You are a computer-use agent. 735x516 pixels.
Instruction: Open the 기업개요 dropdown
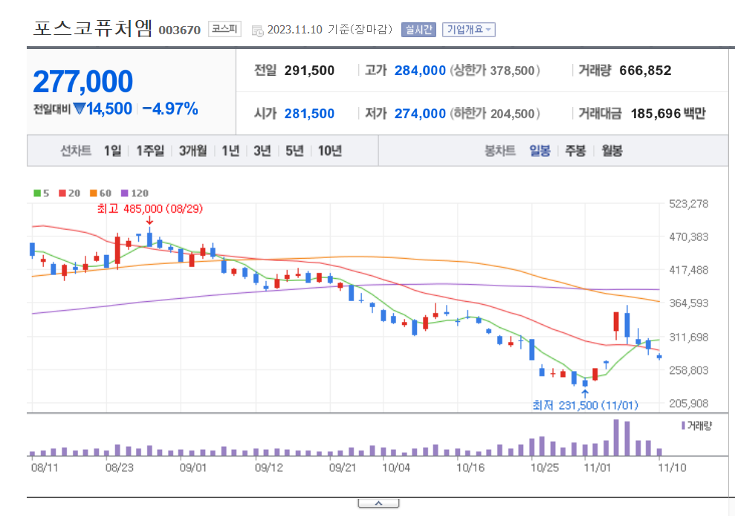click(x=469, y=30)
